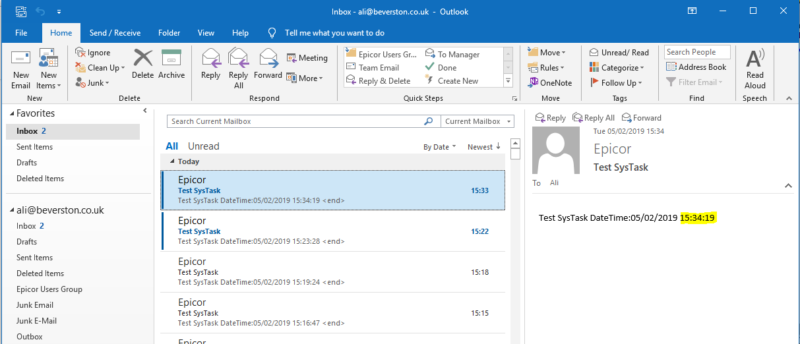Screen dimensions: 800x344
Task: Open the Rules dropdown
Action: pyautogui.click(x=546, y=68)
